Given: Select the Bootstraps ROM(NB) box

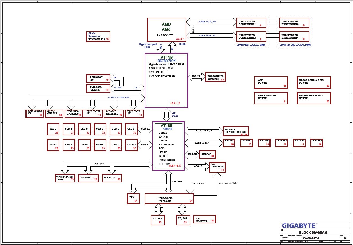Looking at the screenshot, I should [215, 77].
